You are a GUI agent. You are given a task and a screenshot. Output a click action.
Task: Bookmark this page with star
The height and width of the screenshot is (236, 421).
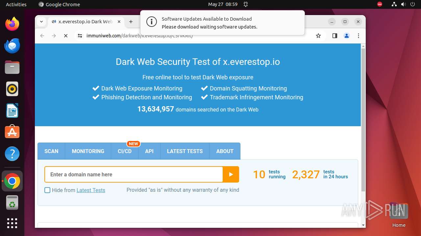click(x=318, y=36)
